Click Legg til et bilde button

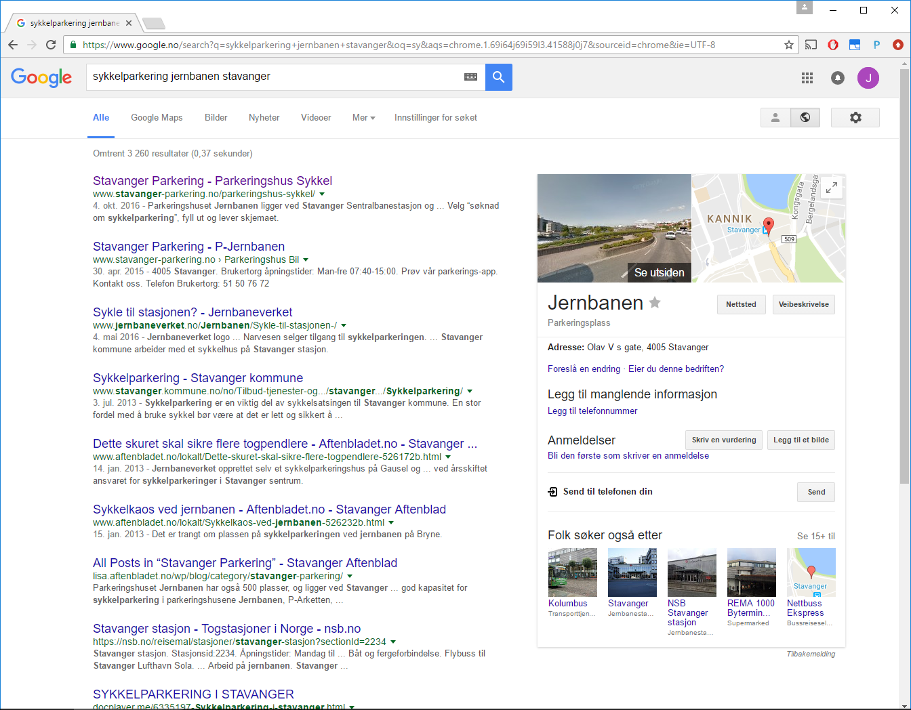[801, 440]
